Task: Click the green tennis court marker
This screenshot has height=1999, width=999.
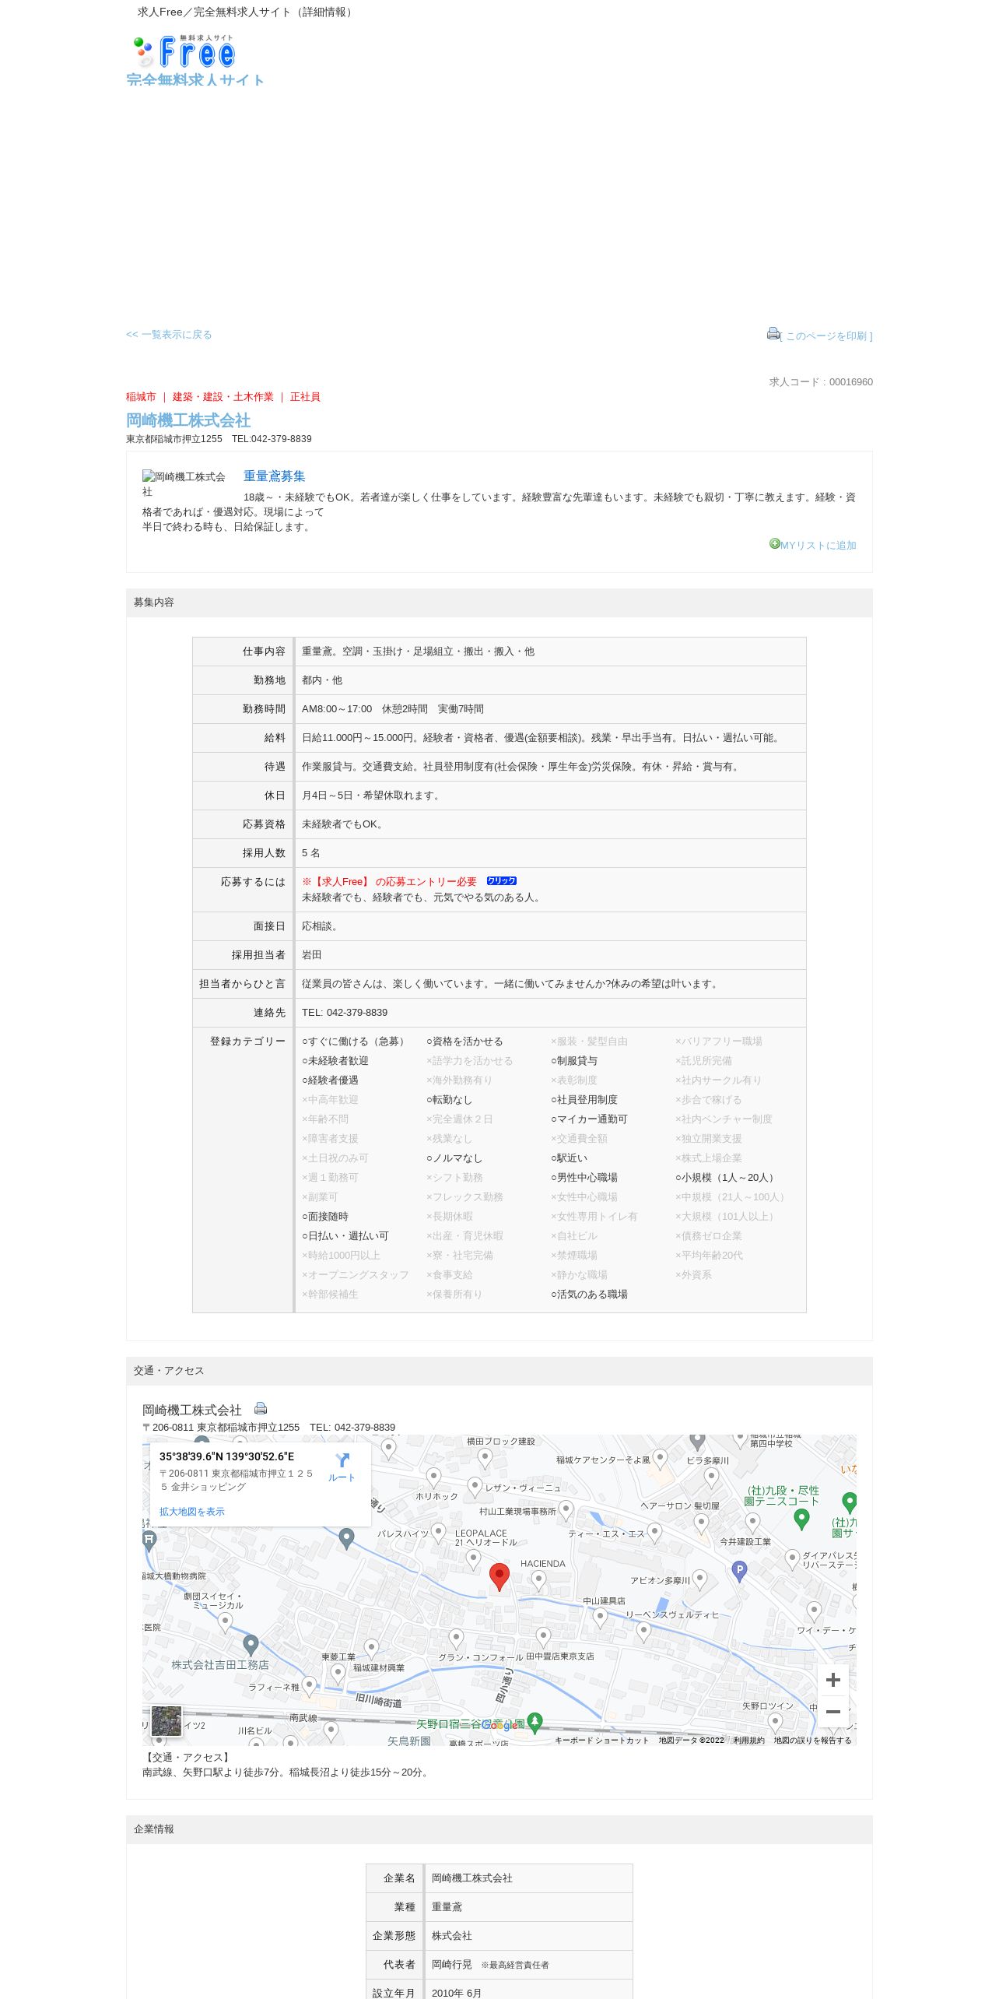Action: tap(801, 1519)
